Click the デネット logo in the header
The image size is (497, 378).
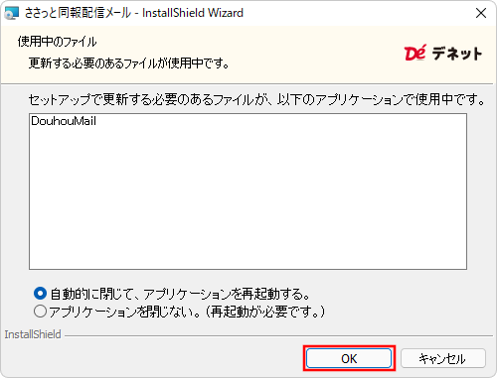(443, 53)
